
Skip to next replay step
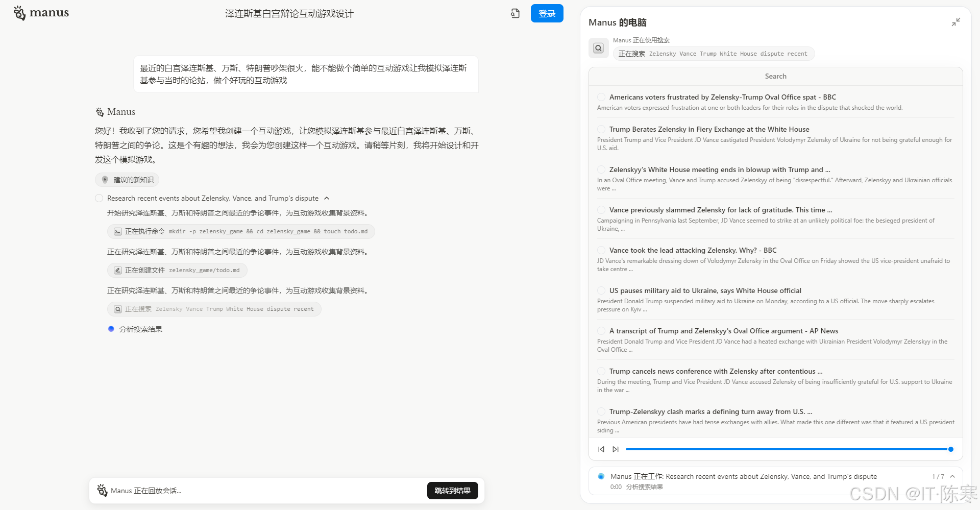pos(616,449)
